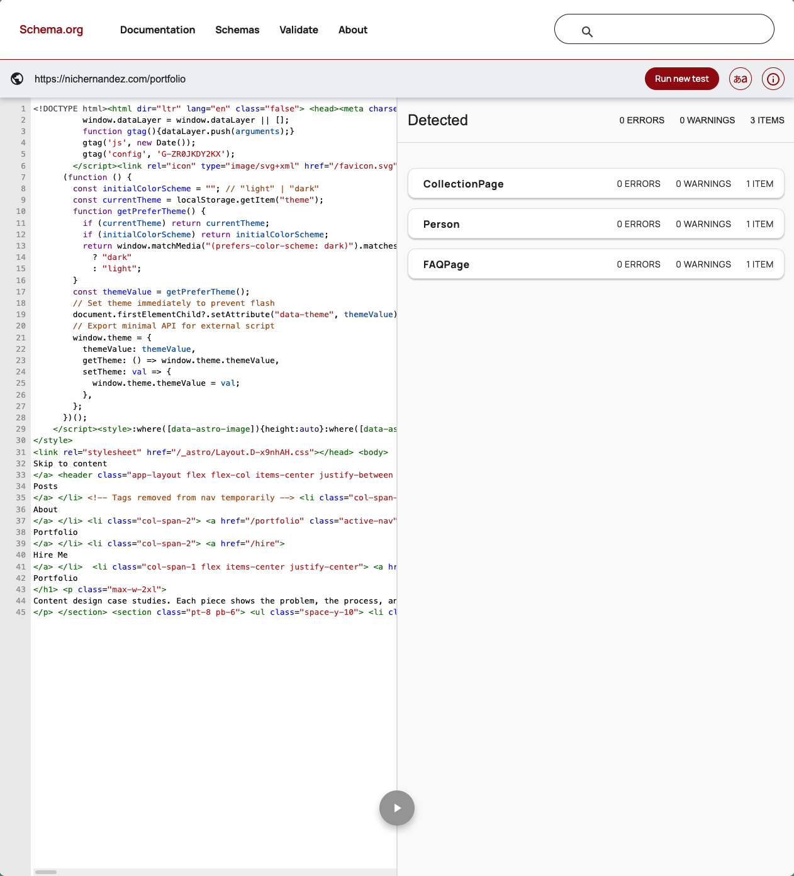The height and width of the screenshot is (876, 794).
Task: Click the 'window.theme = {' code line
Action: tap(112, 338)
